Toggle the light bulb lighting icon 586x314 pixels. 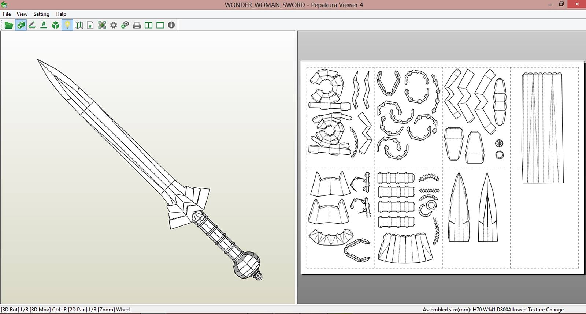(x=67, y=25)
